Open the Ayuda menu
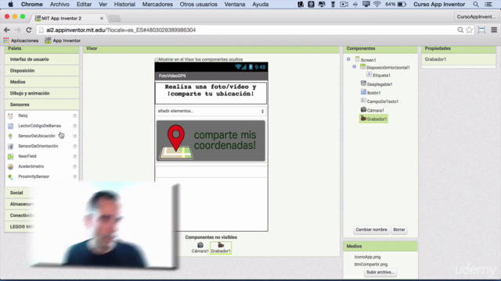 pos(261,5)
